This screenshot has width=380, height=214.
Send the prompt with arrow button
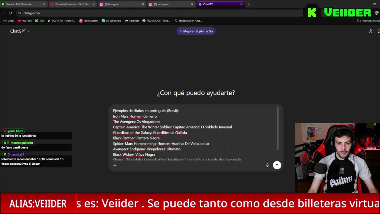[277, 165]
